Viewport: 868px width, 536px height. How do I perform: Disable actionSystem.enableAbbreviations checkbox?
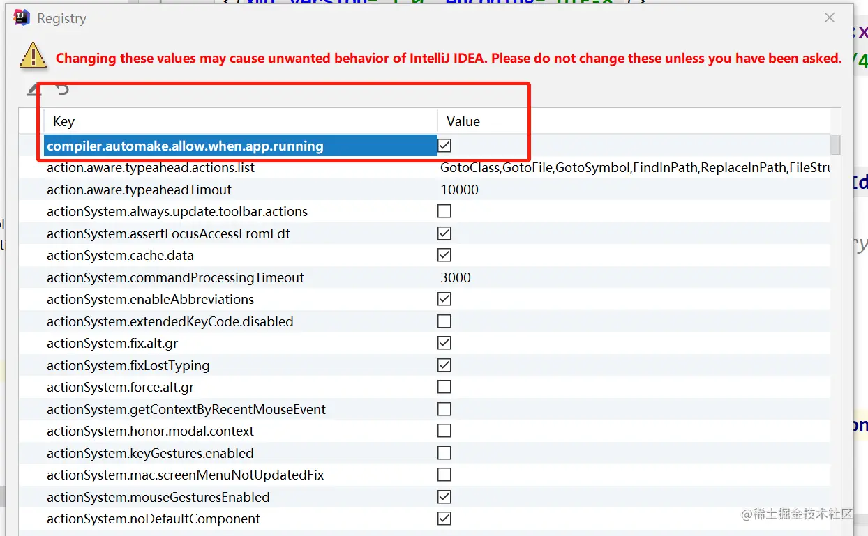pos(444,299)
